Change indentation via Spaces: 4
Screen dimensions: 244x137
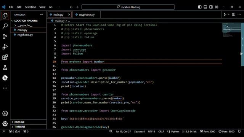140,132
